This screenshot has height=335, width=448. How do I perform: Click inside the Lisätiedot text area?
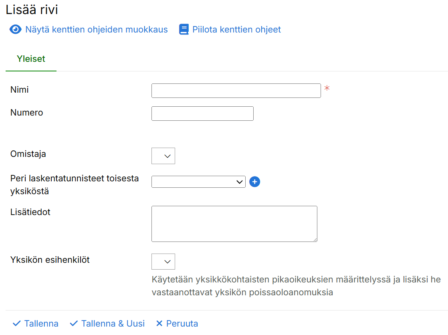234,224
